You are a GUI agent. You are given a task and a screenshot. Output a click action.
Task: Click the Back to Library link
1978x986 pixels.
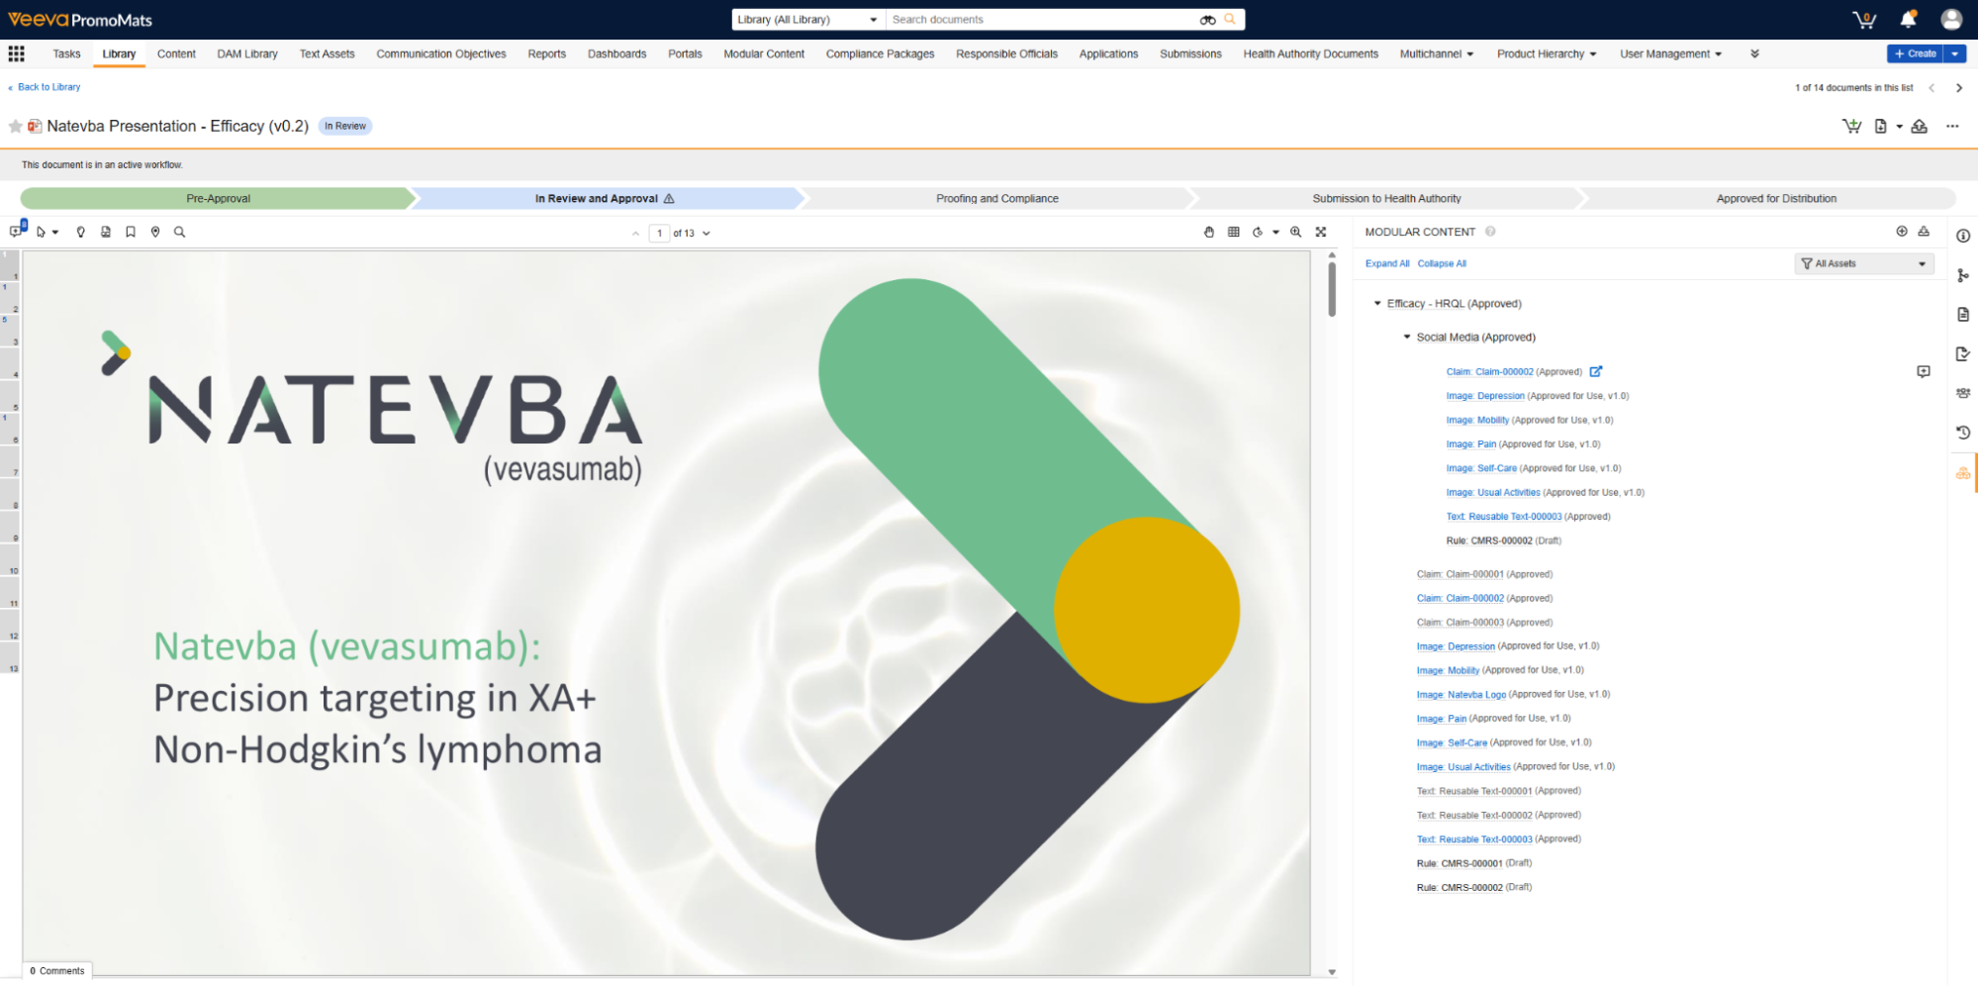48,87
